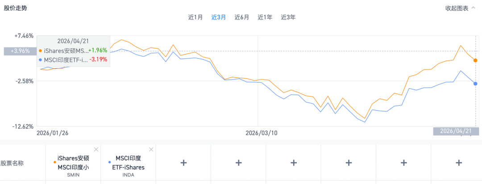Viewport: 482px width, 184px height.
Task: Switch chart to 近1年 range
Action: [x=265, y=17]
